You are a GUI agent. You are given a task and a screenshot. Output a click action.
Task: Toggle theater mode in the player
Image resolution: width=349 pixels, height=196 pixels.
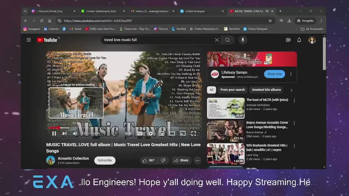[x=172, y=133]
